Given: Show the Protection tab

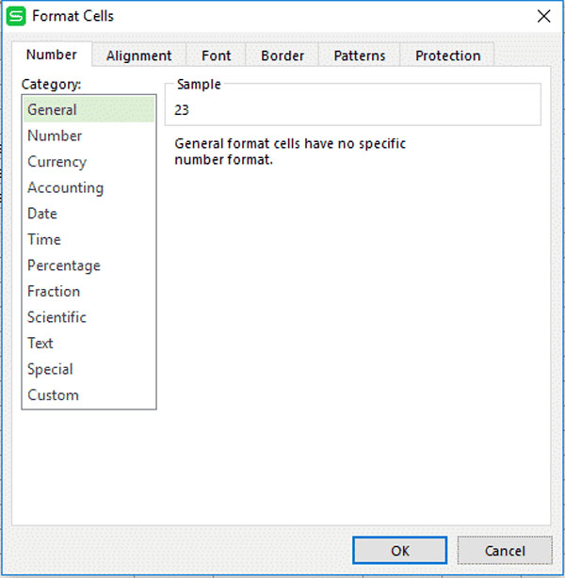Looking at the screenshot, I should coord(447,56).
